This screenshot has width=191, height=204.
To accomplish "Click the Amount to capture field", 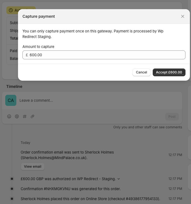I will coord(107,55).
